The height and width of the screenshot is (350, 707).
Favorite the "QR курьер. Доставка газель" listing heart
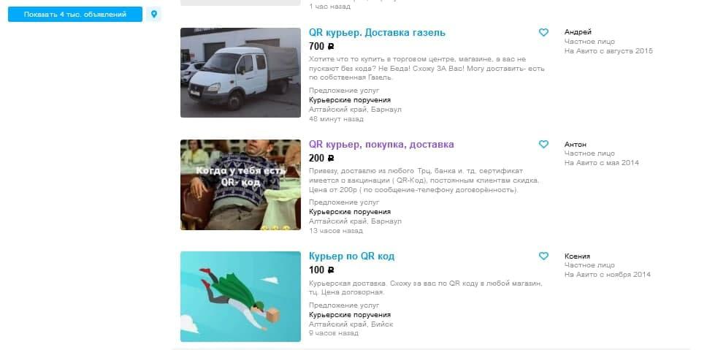point(543,32)
